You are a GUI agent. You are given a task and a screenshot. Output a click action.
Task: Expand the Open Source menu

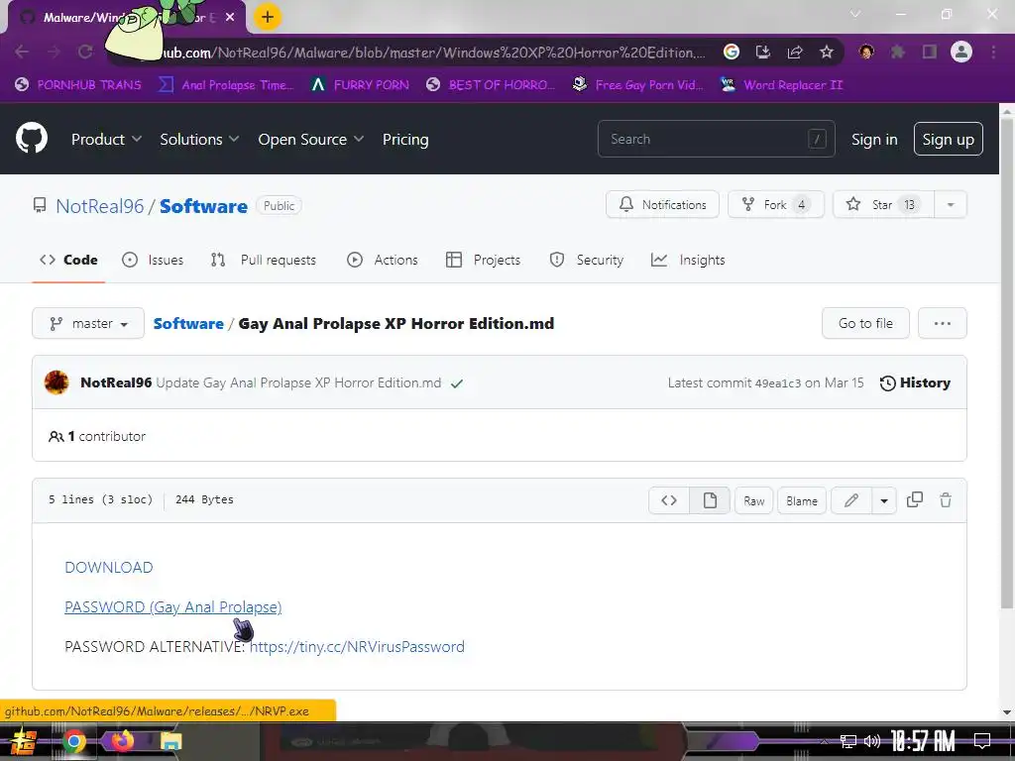click(x=310, y=139)
